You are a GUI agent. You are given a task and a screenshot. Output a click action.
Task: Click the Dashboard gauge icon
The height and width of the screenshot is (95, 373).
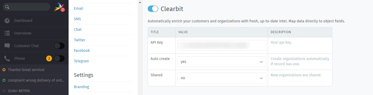[x=7, y=21]
